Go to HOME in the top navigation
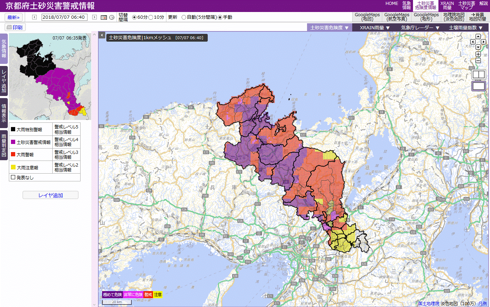Screen dimensions: 490x307 392,4
